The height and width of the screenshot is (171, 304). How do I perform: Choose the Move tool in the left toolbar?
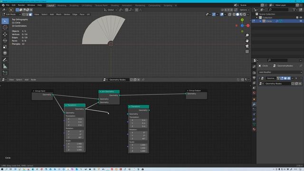pyautogui.click(x=5, y=34)
